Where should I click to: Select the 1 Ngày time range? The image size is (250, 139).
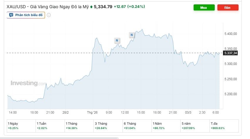click(21, 126)
